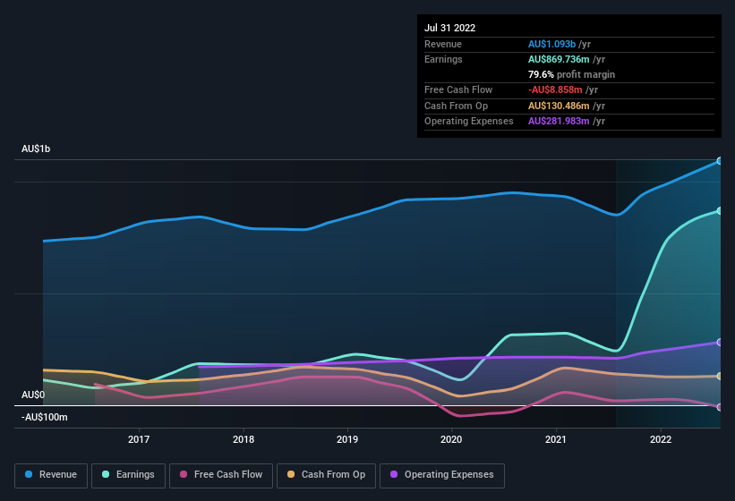Click the 2022 x-axis label
Image resolution: width=735 pixels, height=501 pixels.
tap(661, 439)
